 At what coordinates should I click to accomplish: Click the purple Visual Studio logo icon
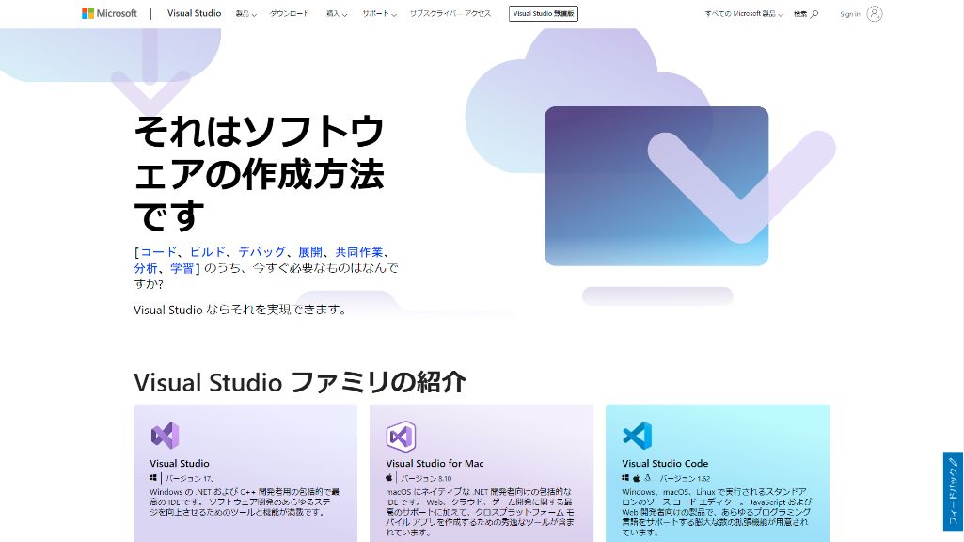(165, 436)
